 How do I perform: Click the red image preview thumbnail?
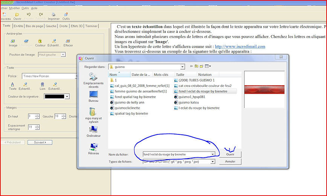tap(264, 90)
